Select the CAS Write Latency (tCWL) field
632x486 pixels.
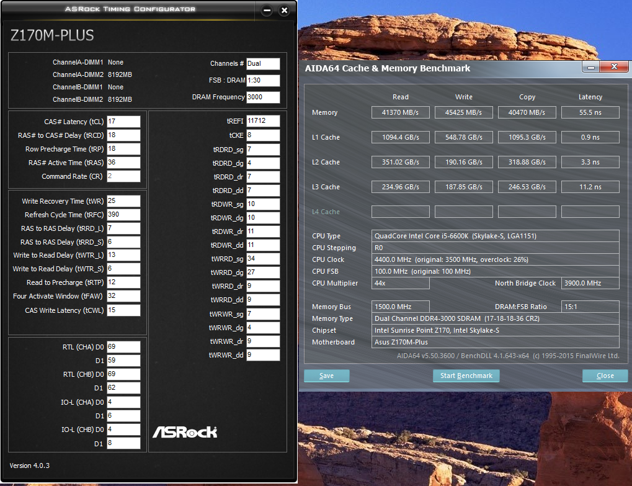click(124, 310)
